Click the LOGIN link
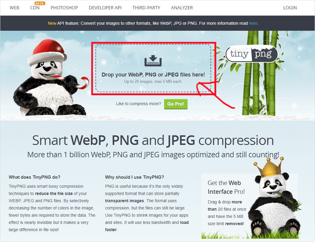 pos(290,8)
